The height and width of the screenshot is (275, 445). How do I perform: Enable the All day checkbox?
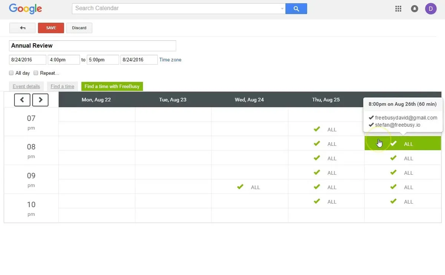tap(11, 73)
